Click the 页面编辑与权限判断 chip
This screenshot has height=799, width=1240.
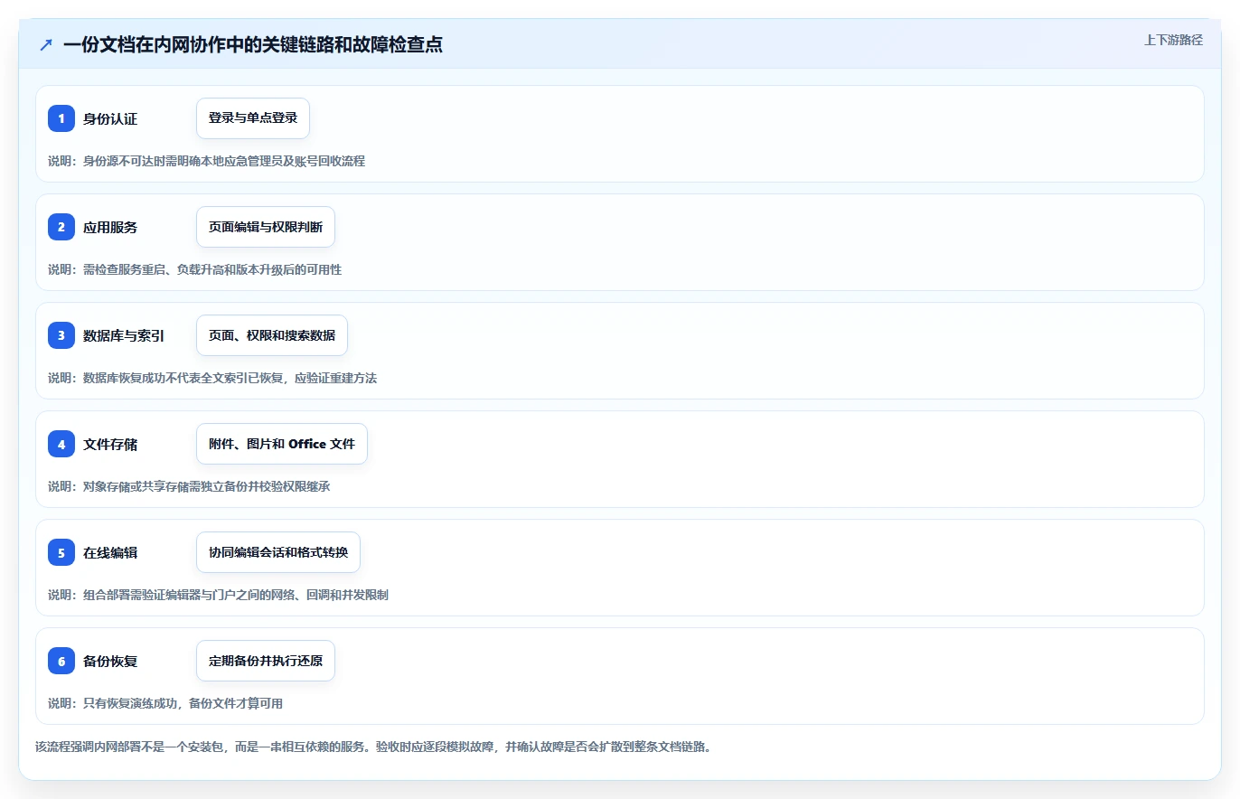coord(266,227)
